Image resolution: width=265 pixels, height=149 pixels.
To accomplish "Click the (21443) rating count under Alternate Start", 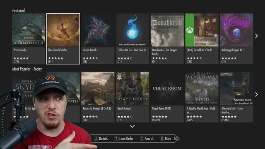I will 225,120.
